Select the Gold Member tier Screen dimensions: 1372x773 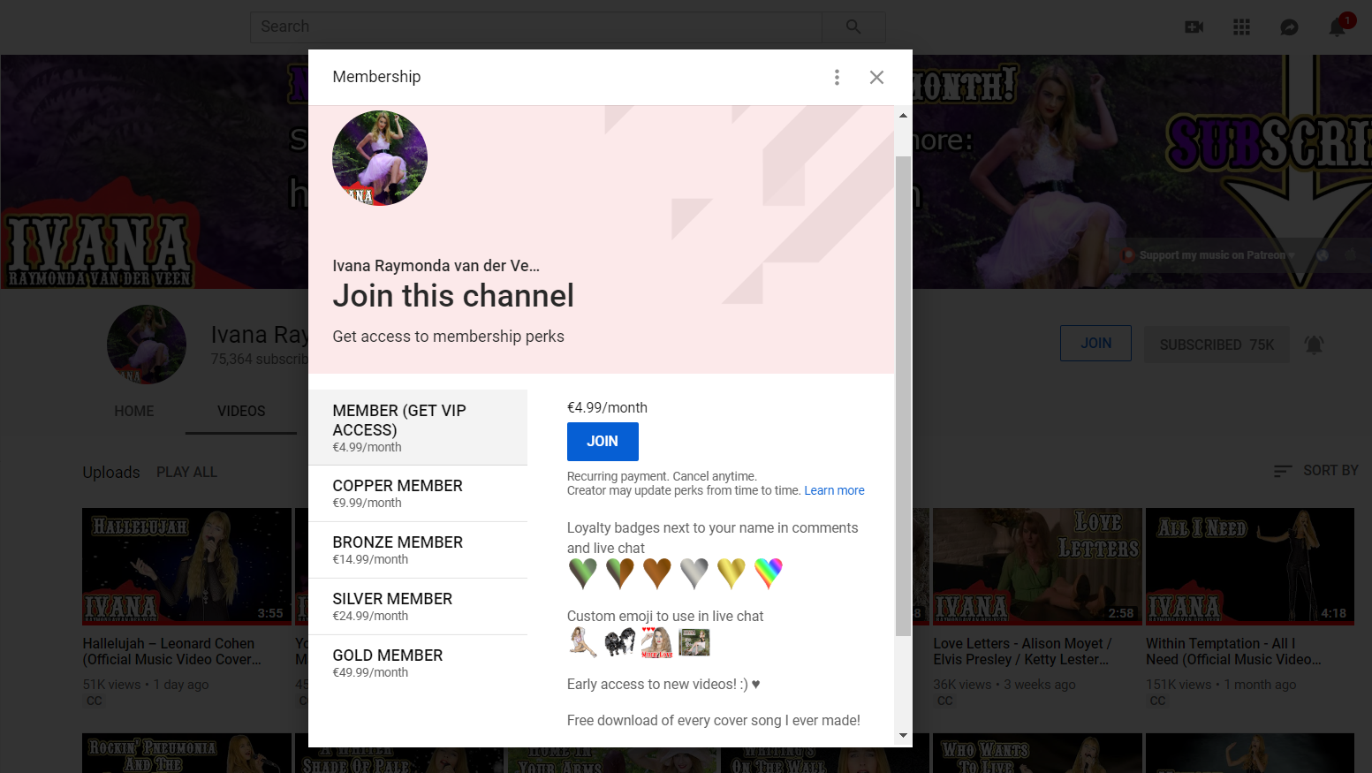[x=418, y=663]
